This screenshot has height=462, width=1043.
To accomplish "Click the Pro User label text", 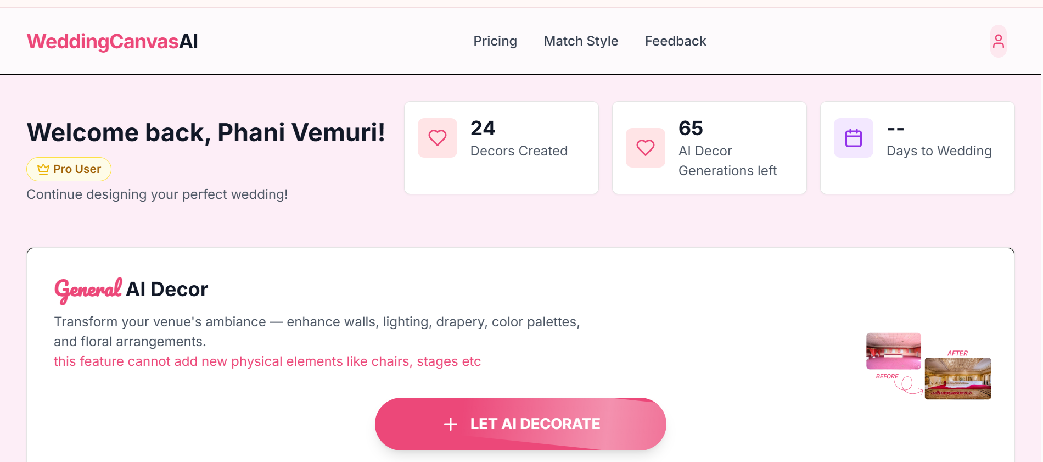I will [77, 169].
